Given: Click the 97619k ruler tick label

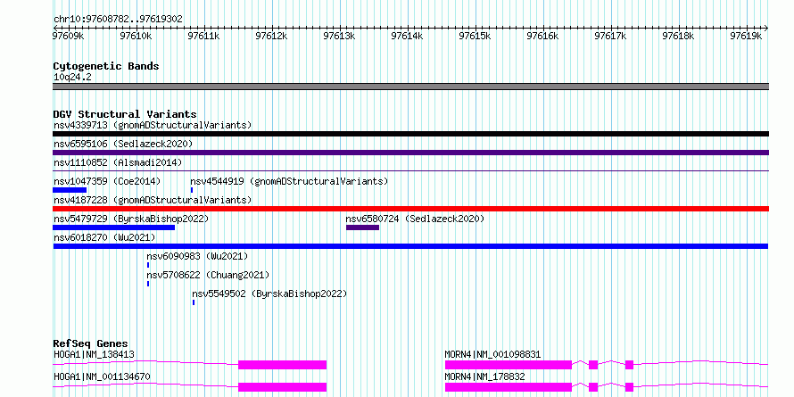Looking at the screenshot, I should point(747,36).
